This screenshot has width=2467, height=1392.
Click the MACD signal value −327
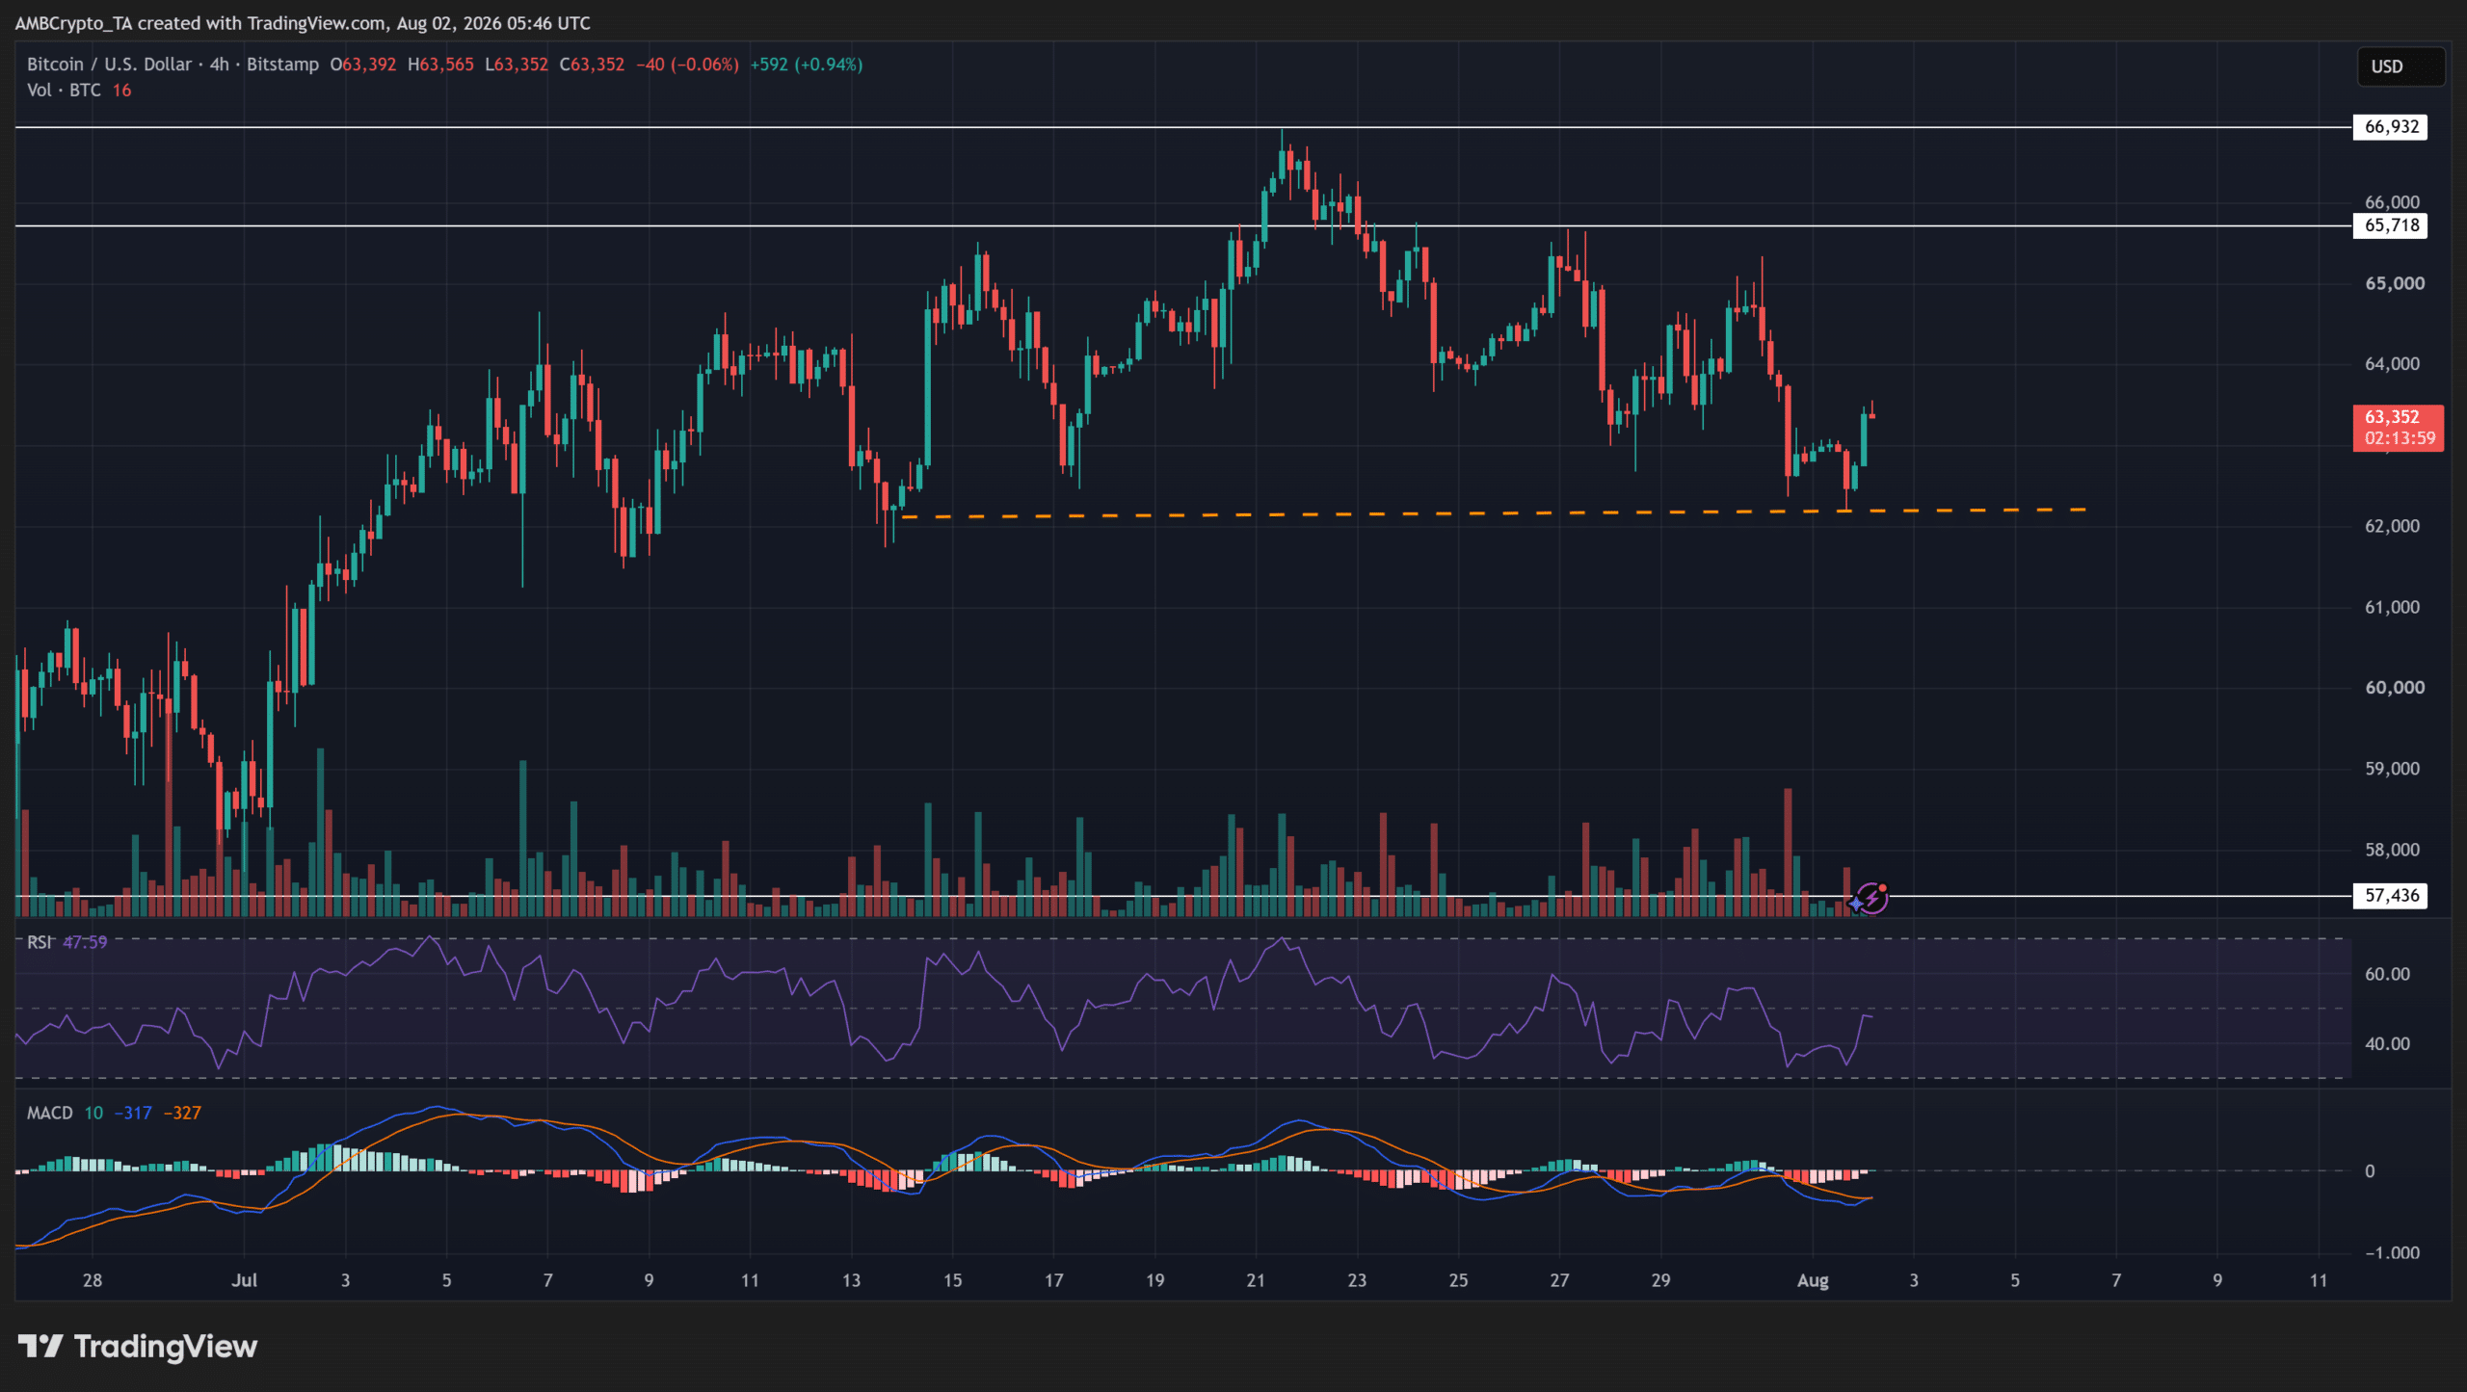pyautogui.click(x=182, y=1113)
